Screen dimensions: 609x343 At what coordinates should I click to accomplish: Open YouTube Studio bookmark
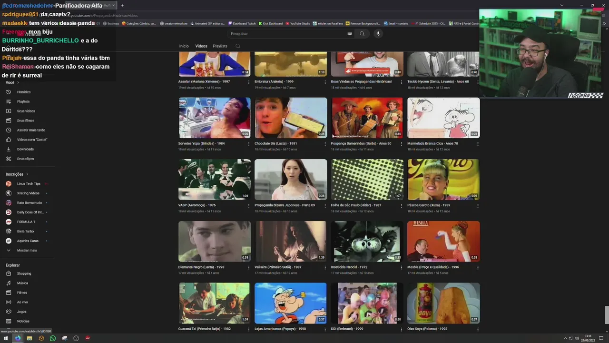click(297, 23)
